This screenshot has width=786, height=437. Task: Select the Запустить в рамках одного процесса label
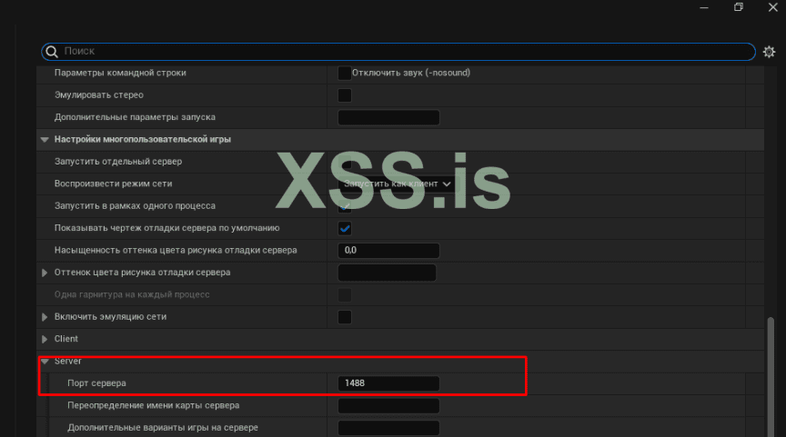[135, 205]
